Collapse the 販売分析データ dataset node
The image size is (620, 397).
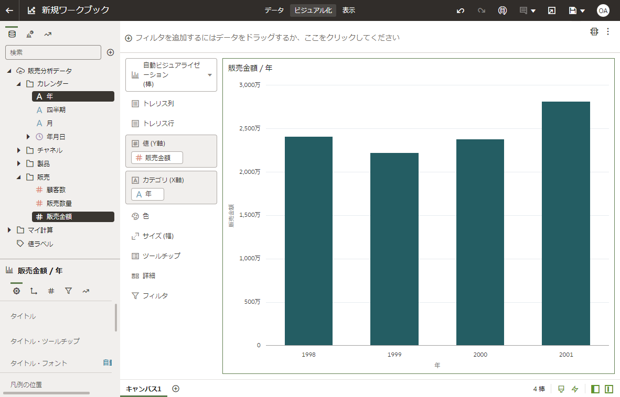9,71
